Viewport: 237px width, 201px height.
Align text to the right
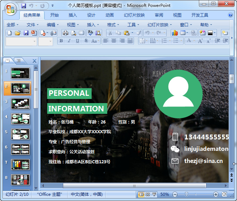point(122,41)
